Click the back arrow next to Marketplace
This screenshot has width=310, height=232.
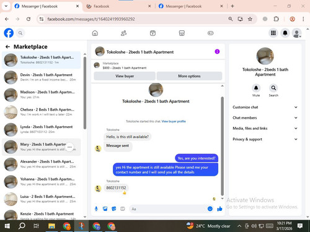tap(7, 47)
